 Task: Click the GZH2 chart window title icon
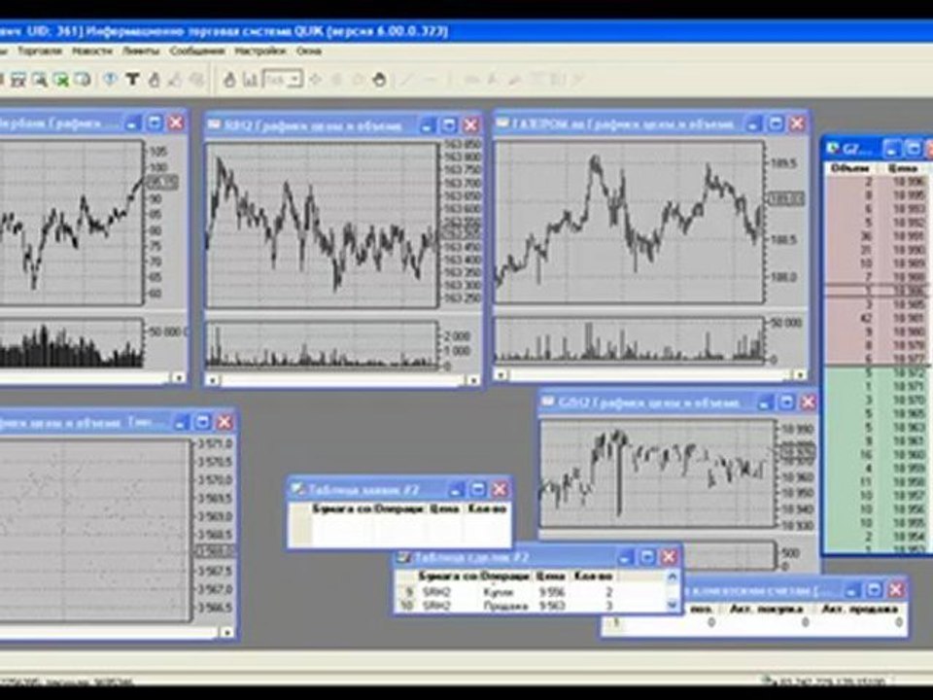[548, 402]
